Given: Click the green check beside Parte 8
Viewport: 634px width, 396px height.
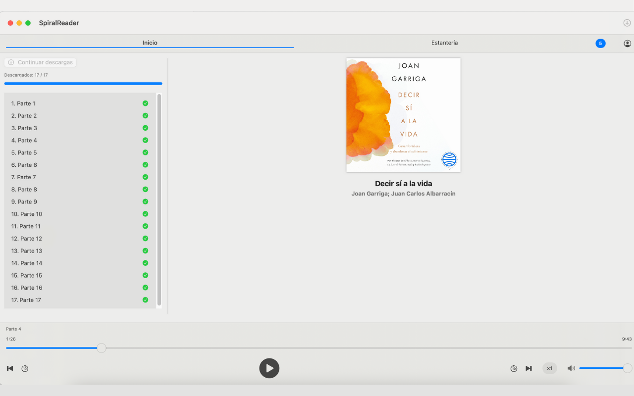Looking at the screenshot, I should 145,190.
